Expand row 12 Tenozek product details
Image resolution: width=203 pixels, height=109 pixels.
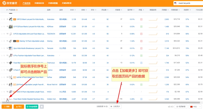(x=2, y=48)
